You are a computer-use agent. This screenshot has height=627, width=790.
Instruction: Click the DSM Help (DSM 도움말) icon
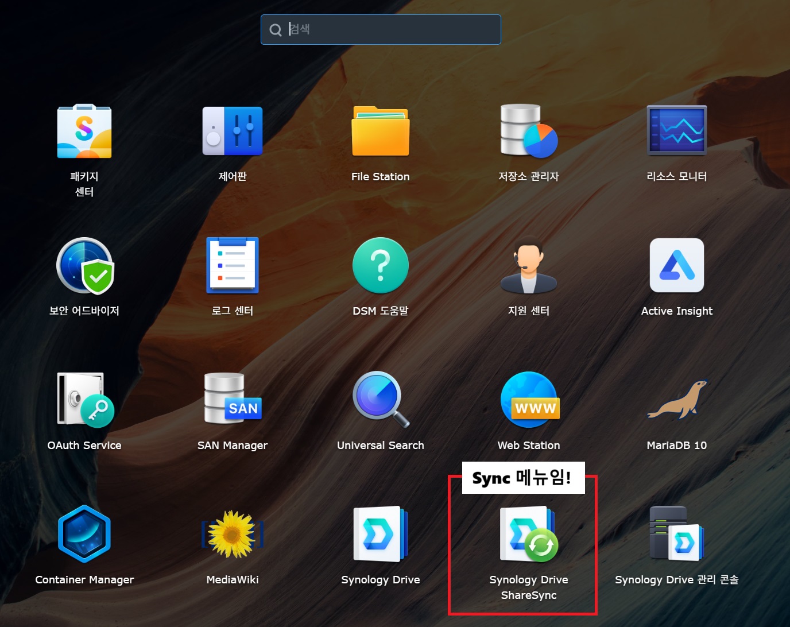click(x=381, y=266)
